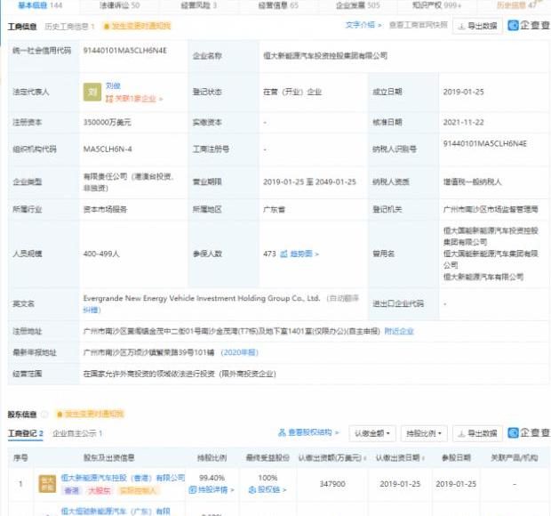Click the download icon in lower 导出数据 button
Screen dimensions: 551x516
[x=462, y=433]
